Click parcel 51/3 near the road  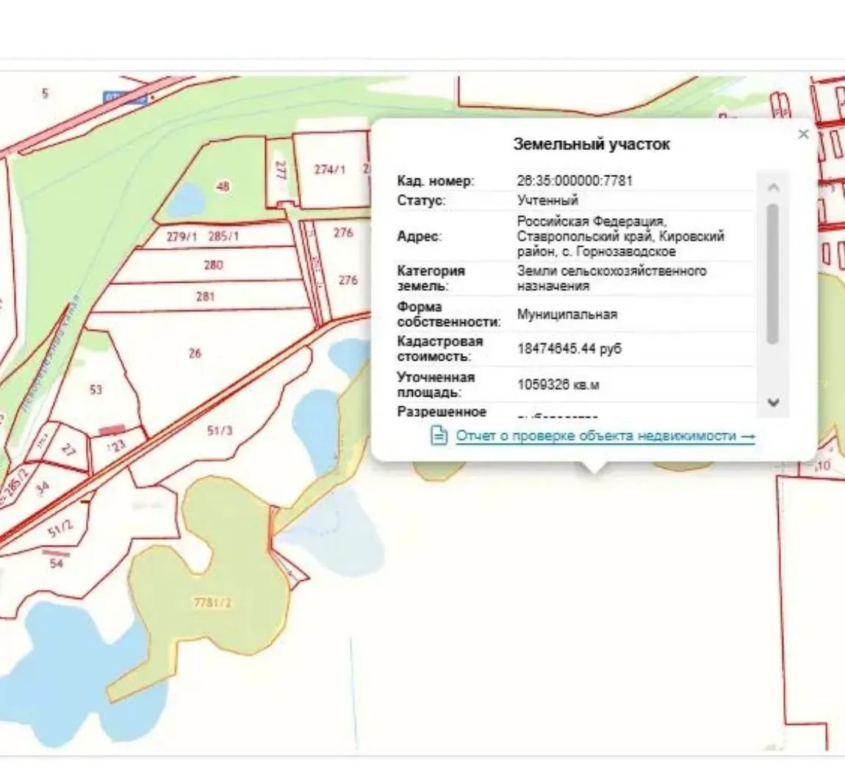220,430
